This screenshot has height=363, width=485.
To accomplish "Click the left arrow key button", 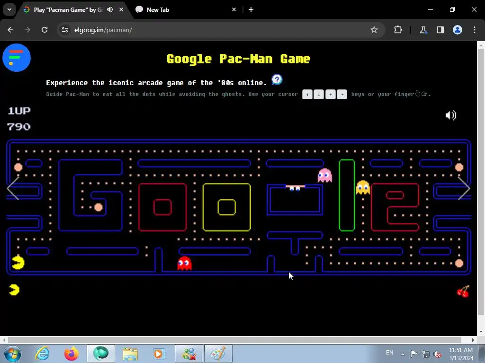I will tap(330, 95).
